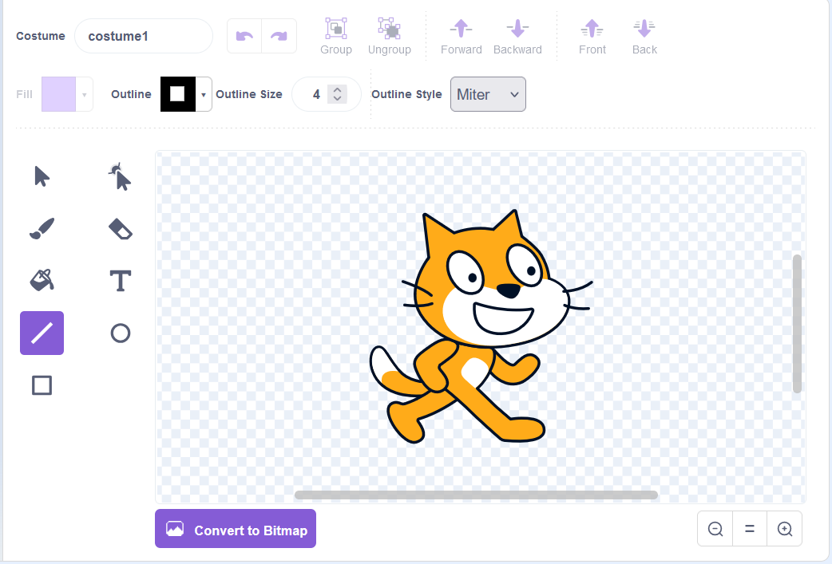This screenshot has height=564, width=832.
Task: Choose the Circle tool
Action: point(120,333)
